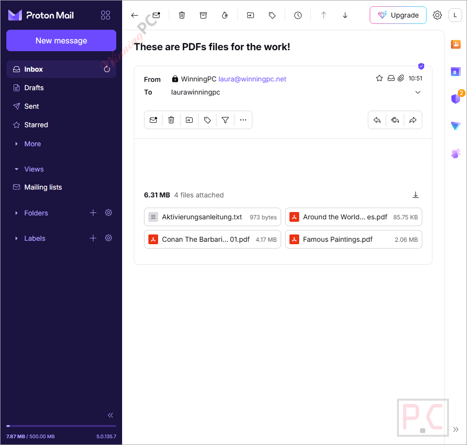Move message from the message action bar

point(189,120)
